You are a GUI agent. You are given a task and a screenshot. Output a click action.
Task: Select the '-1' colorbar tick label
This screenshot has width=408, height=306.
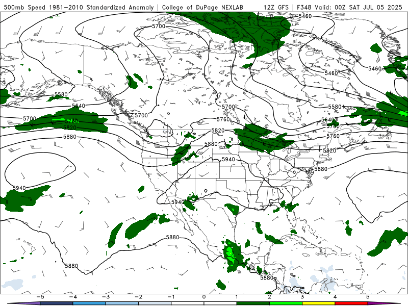(171, 297)
